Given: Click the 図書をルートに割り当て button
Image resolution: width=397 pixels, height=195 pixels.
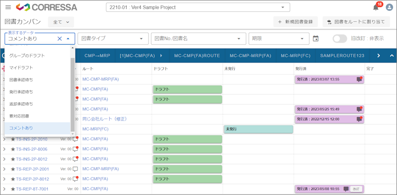Looking at the screenshot, I should coord(356,22).
